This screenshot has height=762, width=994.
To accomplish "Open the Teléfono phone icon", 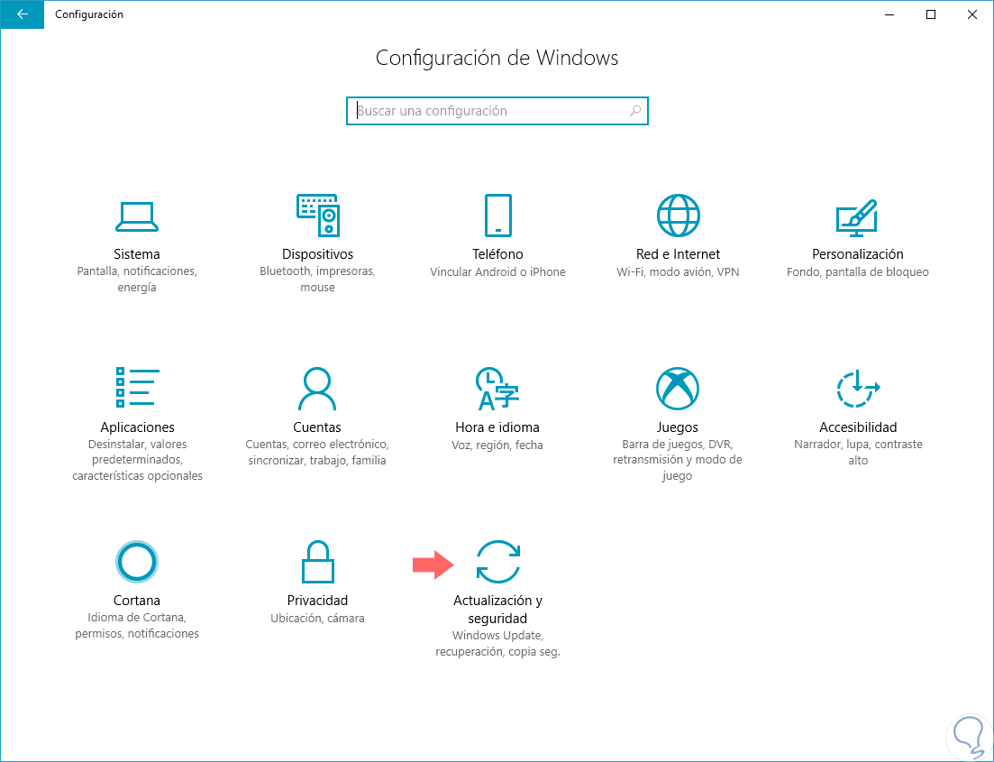I will (x=497, y=216).
